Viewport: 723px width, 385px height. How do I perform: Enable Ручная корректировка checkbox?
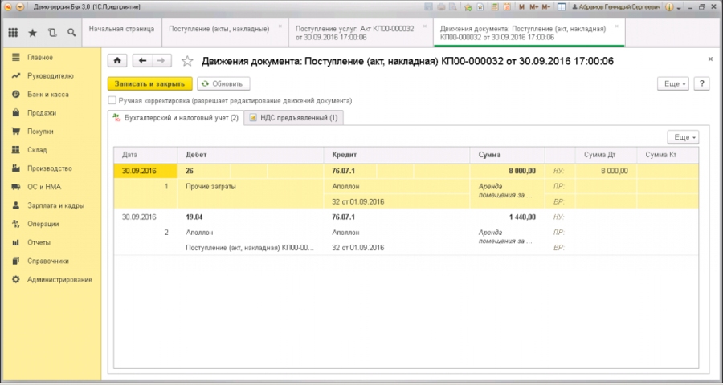pyautogui.click(x=112, y=101)
